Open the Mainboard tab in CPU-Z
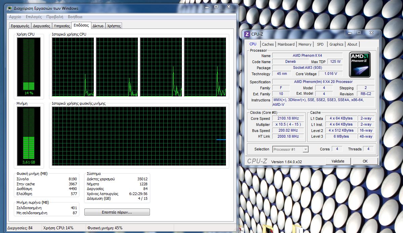 (x=286, y=44)
